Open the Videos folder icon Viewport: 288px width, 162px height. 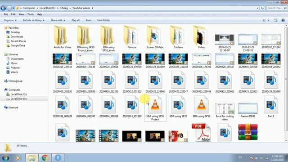(200, 35)
